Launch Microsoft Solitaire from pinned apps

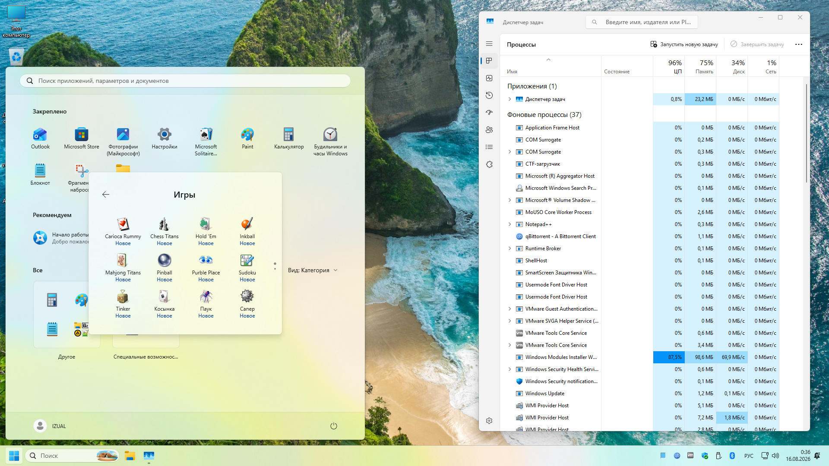(x=206, y=142)
